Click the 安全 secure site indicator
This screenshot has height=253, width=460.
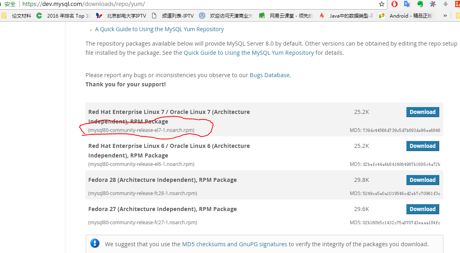[x=10, y=4]
